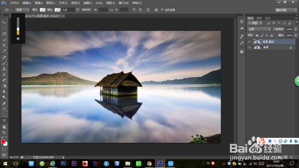Viewport: 299px width, 168px height.
Task: Link shape width and height
Action: click(x=111, y=10)
